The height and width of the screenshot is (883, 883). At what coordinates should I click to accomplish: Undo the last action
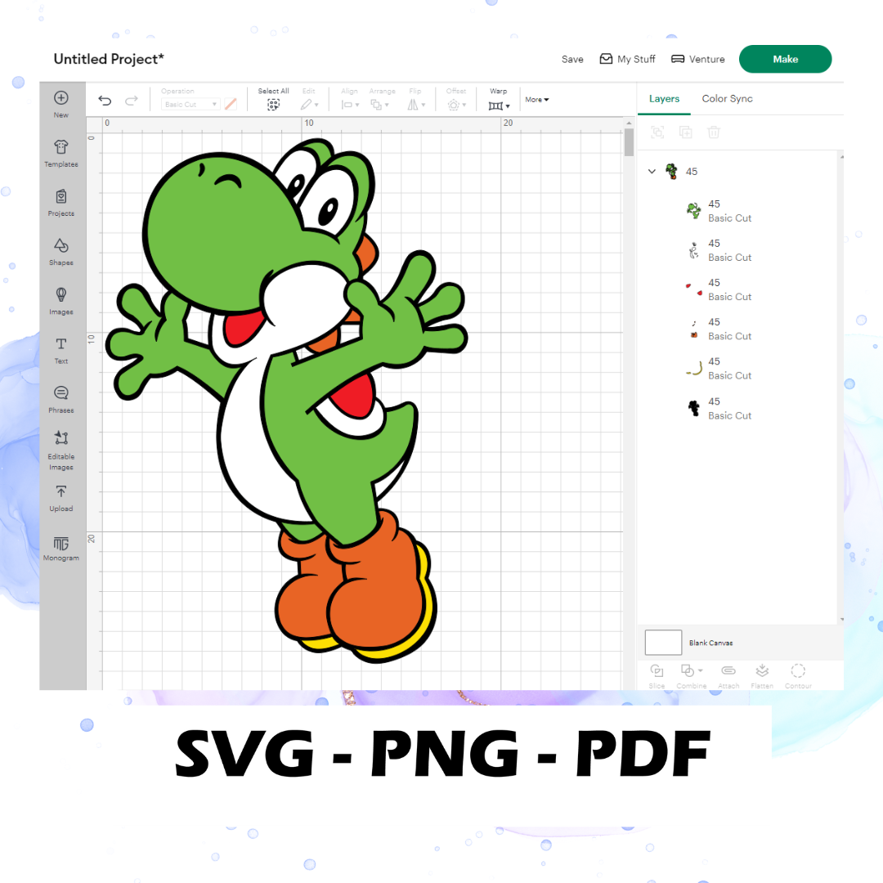click(105, 101)
